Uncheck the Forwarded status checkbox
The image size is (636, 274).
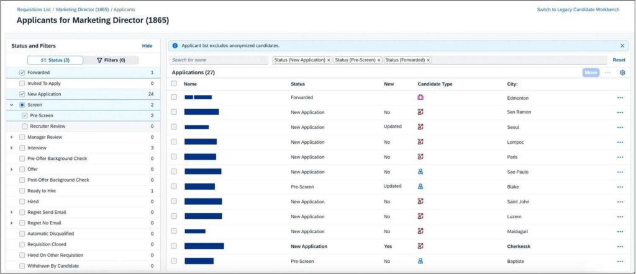point(22,73)
